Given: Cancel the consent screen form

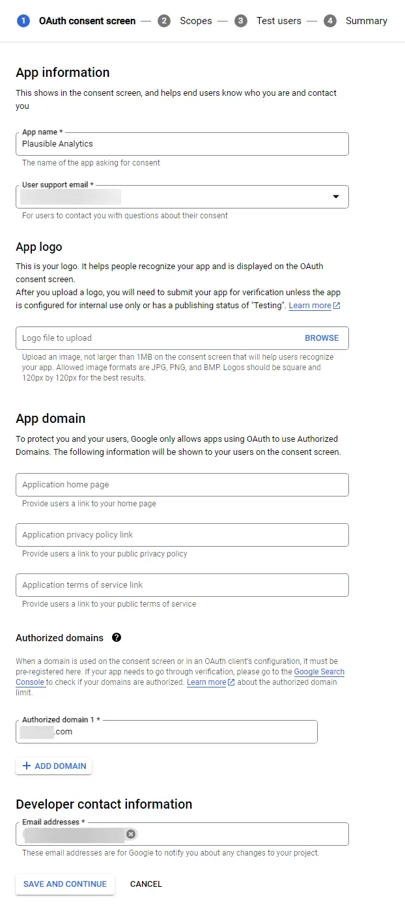Looking at the screenshot, I should click(146, 884).
